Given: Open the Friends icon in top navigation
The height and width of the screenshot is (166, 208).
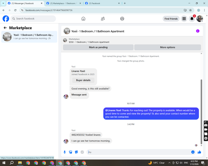Looking at the screenshot, I should pos(103,19).
